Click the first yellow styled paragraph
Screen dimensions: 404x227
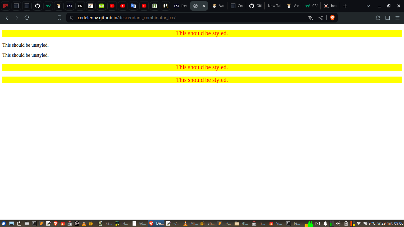click(202, 33)
